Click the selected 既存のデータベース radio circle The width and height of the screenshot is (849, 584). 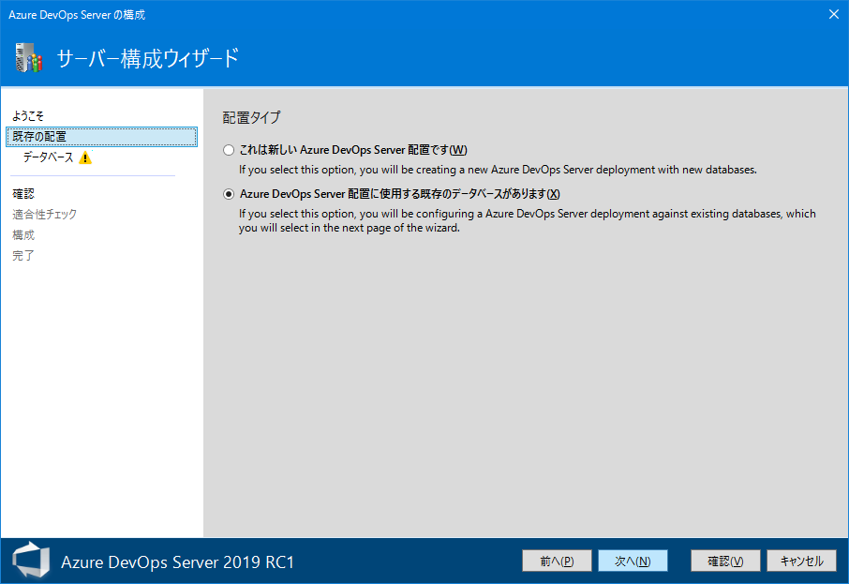228,194
